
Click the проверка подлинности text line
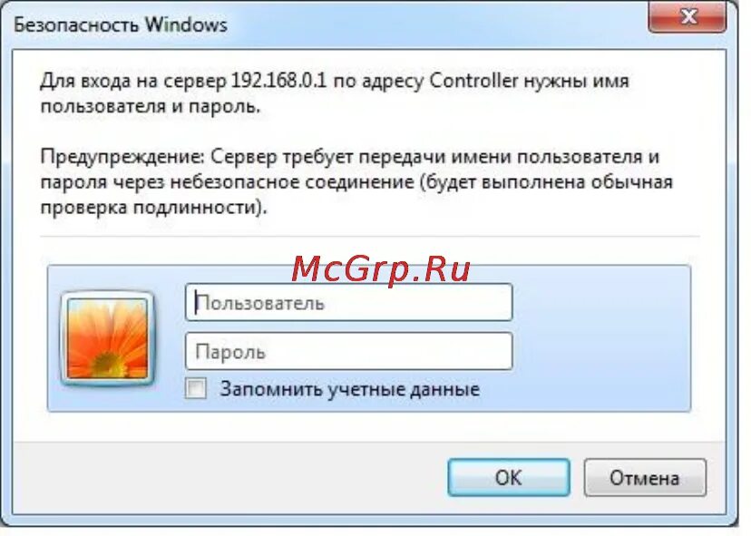[153, 208]
